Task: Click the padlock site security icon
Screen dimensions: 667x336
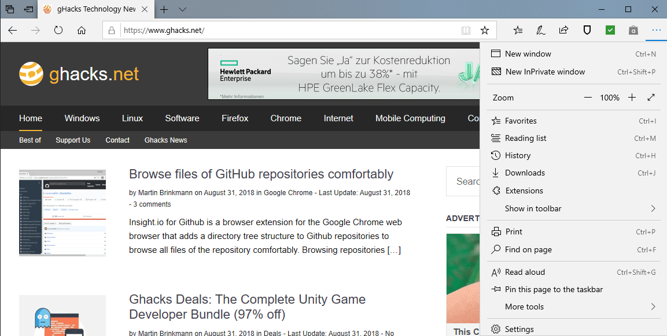Action: coord(112,30)
